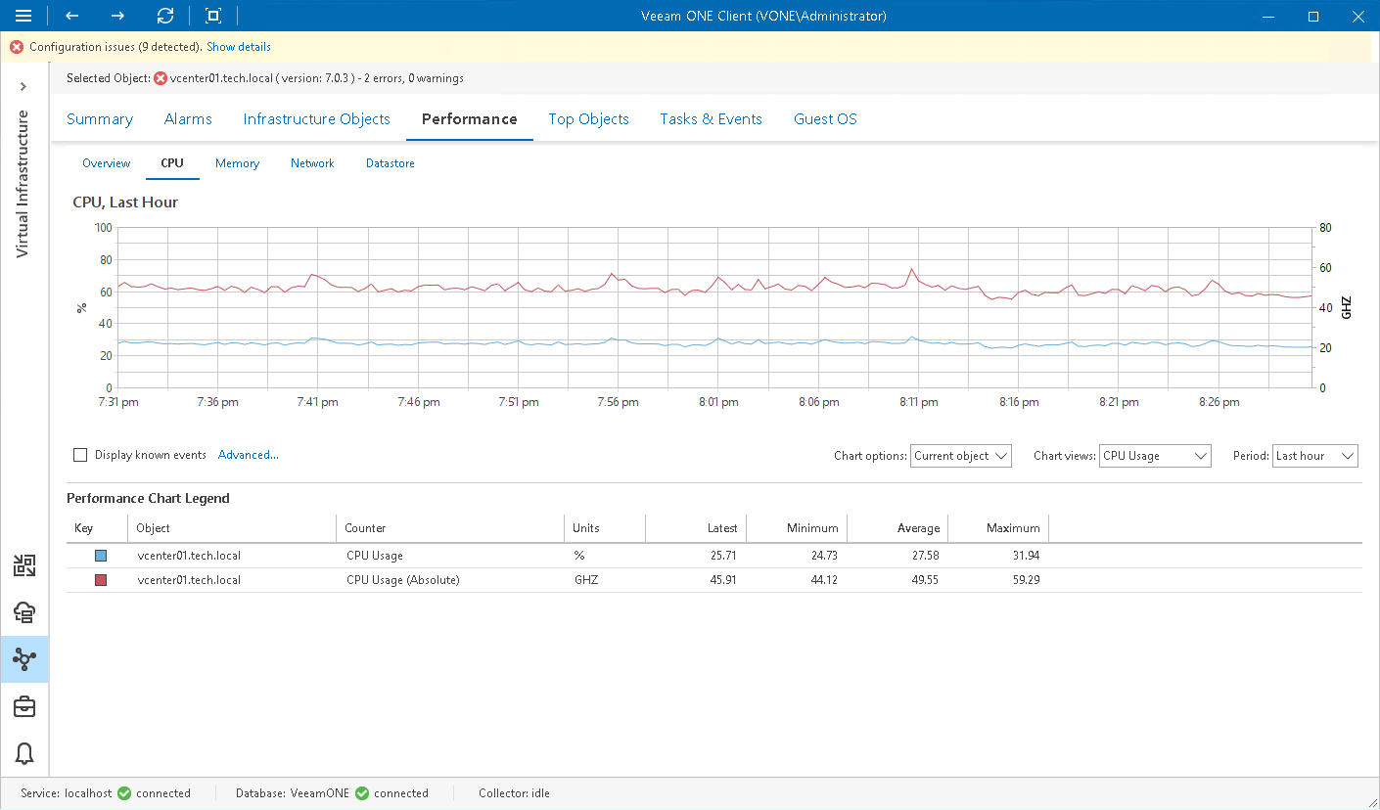Click the CPU, Last Hour chart title
The image size is (1380, 810).
tap(125, 202)
